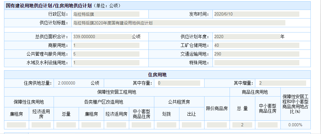The image size is (321, 134).
Task: Click the 供应计划年度 field showing 2020
Action: [247, 37]
